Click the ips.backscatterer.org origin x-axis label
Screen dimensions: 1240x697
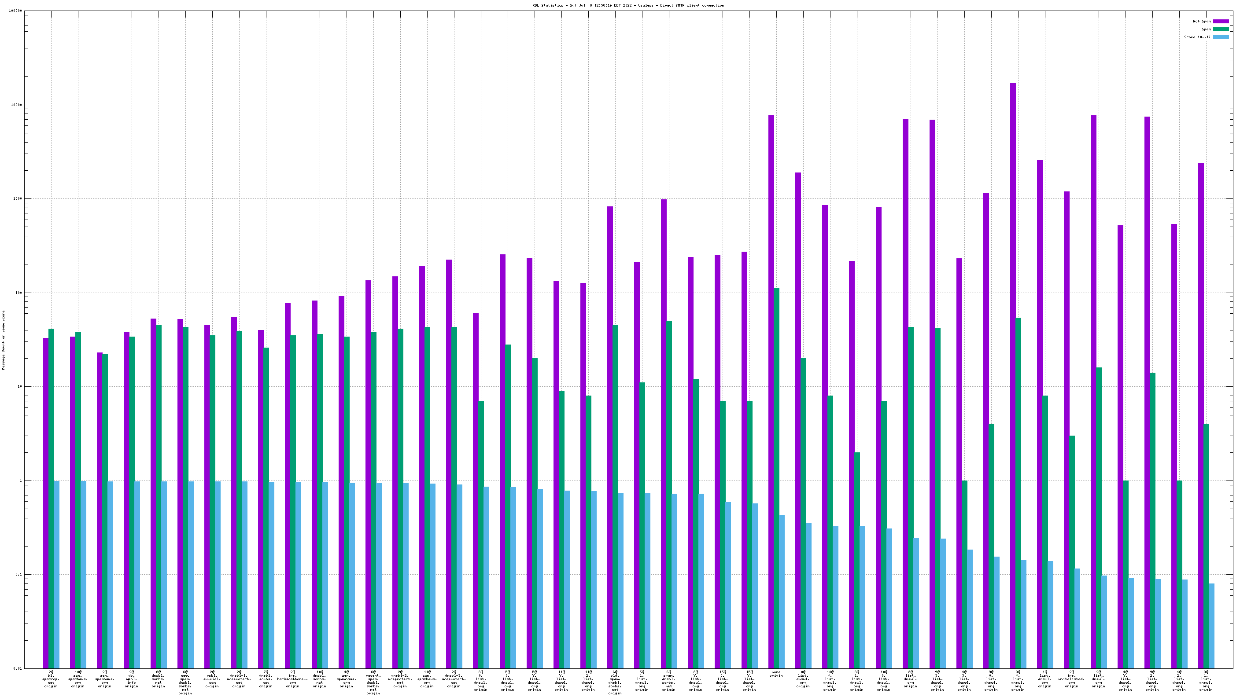293,679
